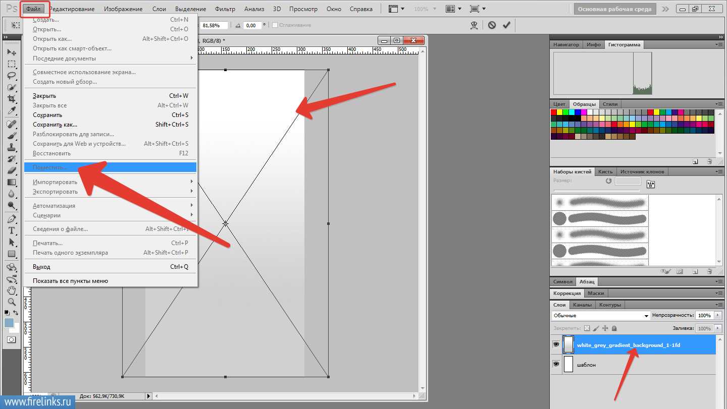Screen dimensions: 727x409
Task: Select the Eyedropper tool
Action: point(11,110)
